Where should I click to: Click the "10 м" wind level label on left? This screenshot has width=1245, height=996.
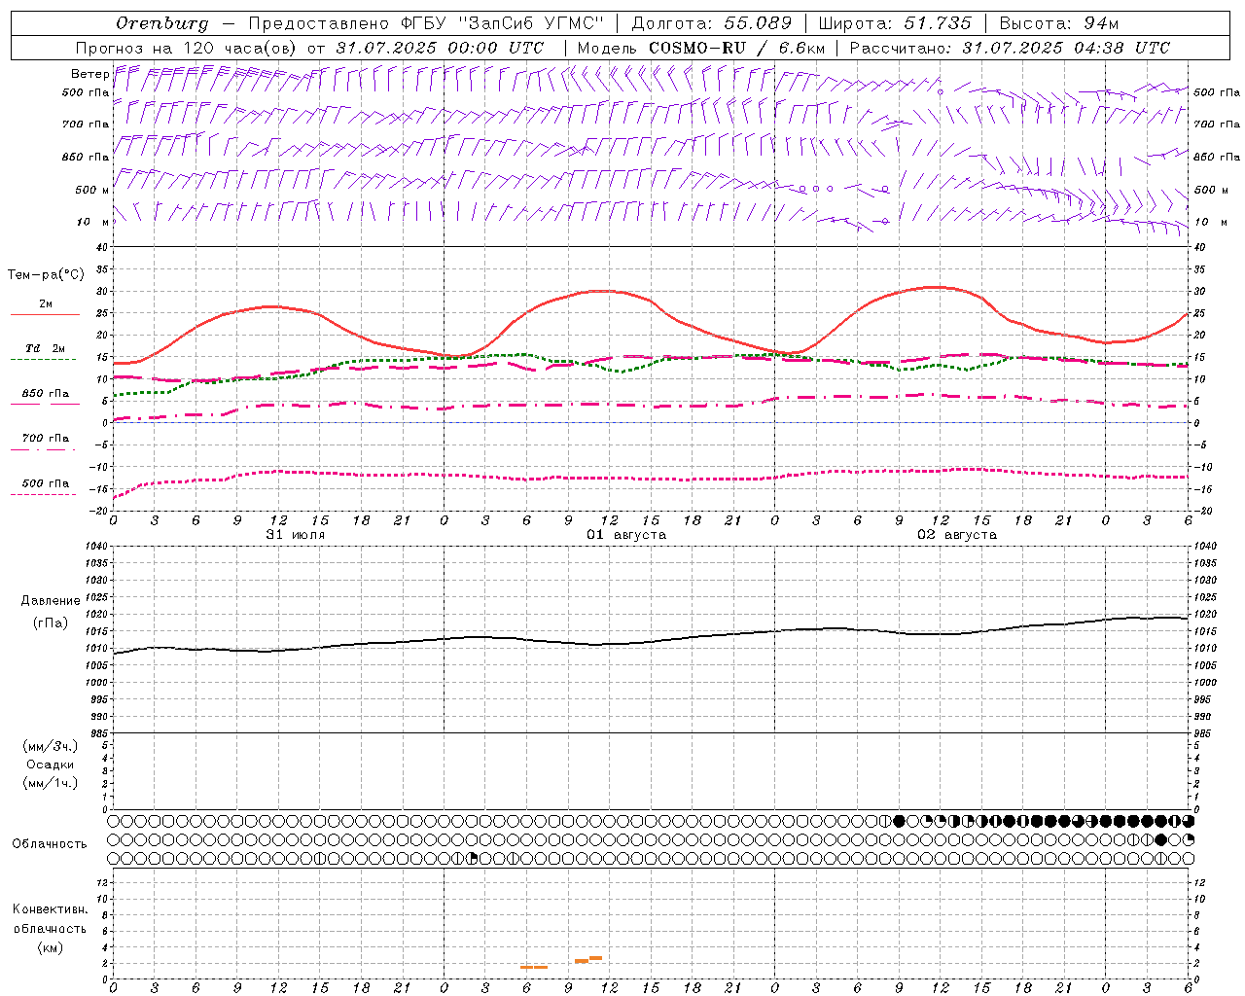coord(92,222)
